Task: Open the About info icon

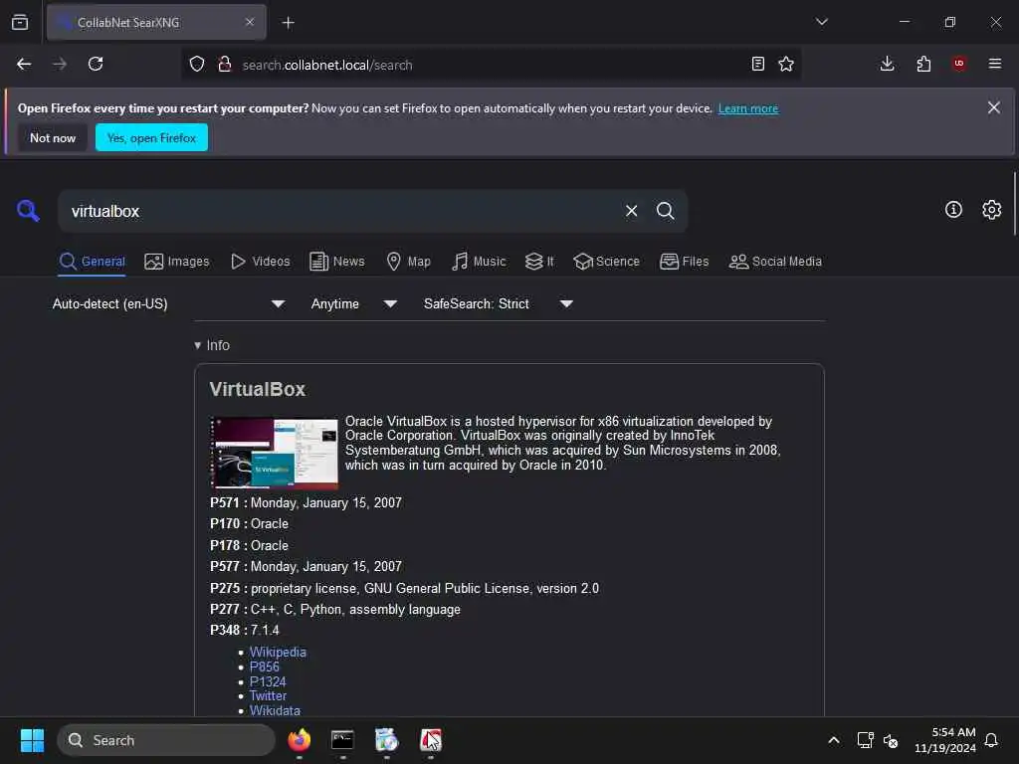Action: [953, 209]
